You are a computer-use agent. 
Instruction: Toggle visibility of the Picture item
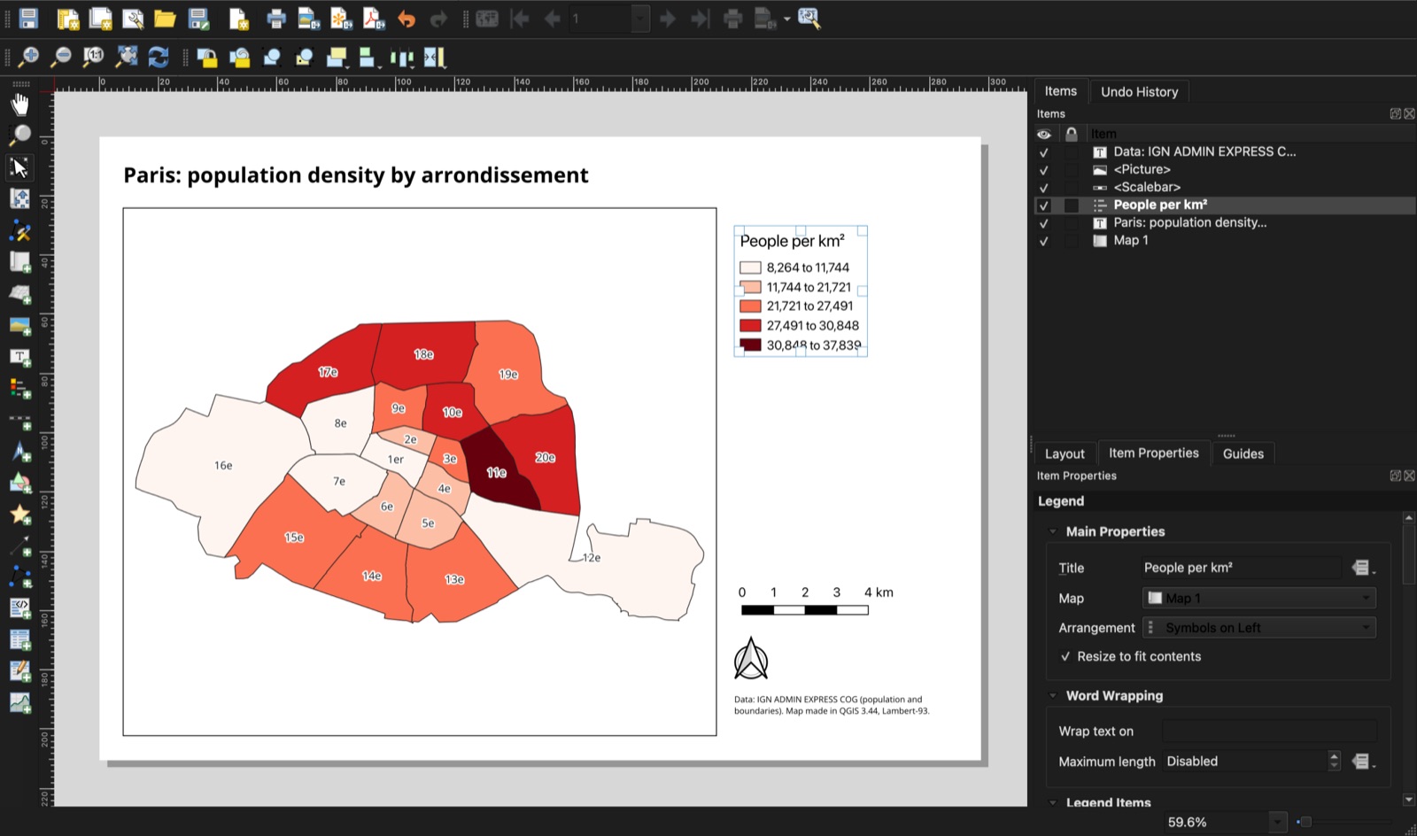click(x=1043, y=170)
